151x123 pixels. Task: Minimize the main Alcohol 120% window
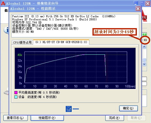pos(136,4)
